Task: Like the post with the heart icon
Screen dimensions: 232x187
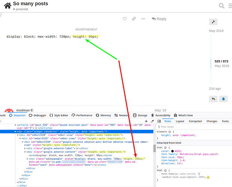Action: (125, 19)
